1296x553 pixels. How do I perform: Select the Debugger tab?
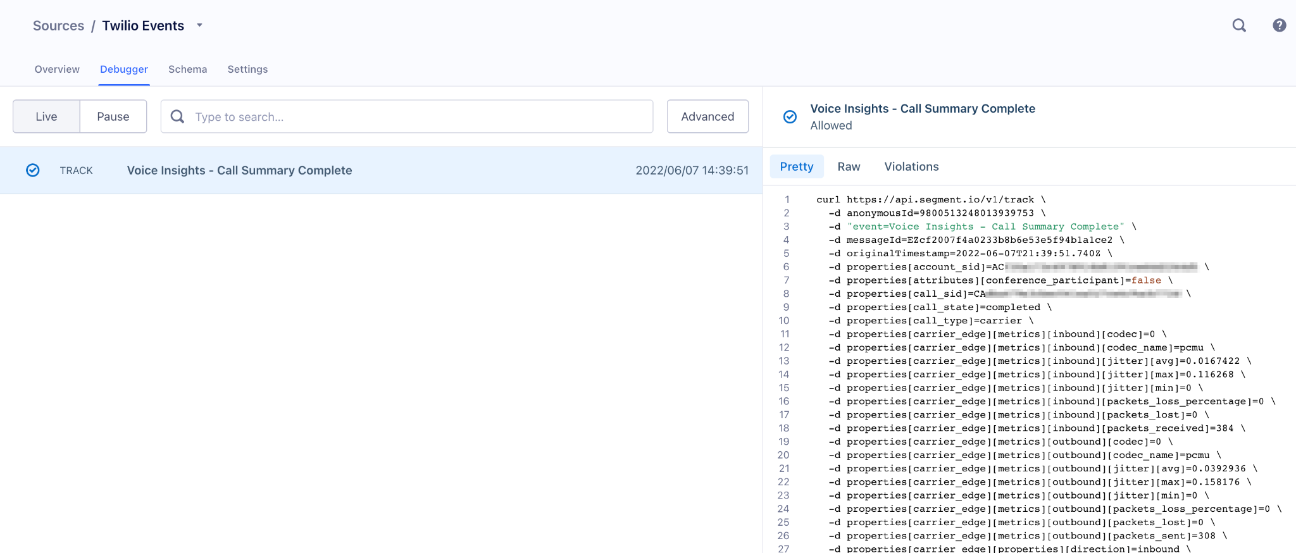(124, 69)
